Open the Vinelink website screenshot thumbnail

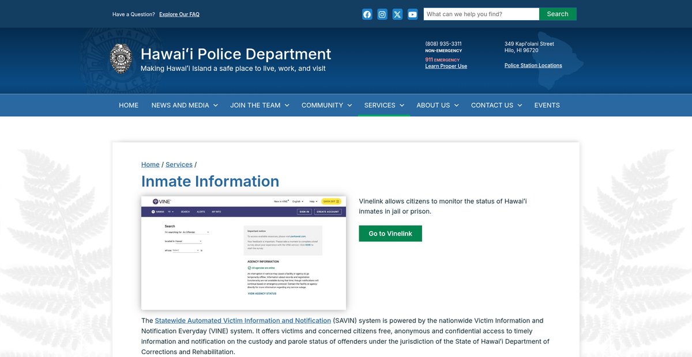pyautogui.click(x=243, y=253)
